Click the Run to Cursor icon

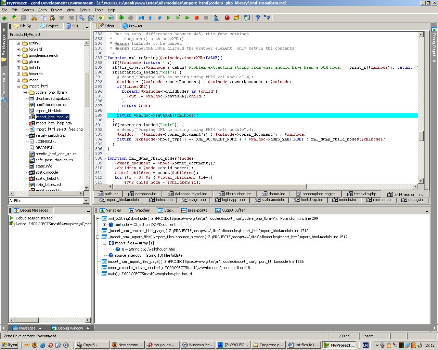178,18
